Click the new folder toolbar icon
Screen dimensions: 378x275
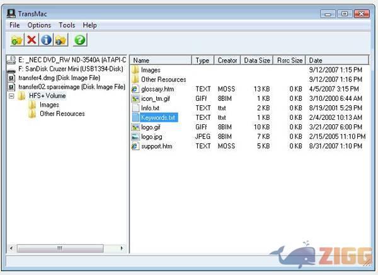point(17,40)
